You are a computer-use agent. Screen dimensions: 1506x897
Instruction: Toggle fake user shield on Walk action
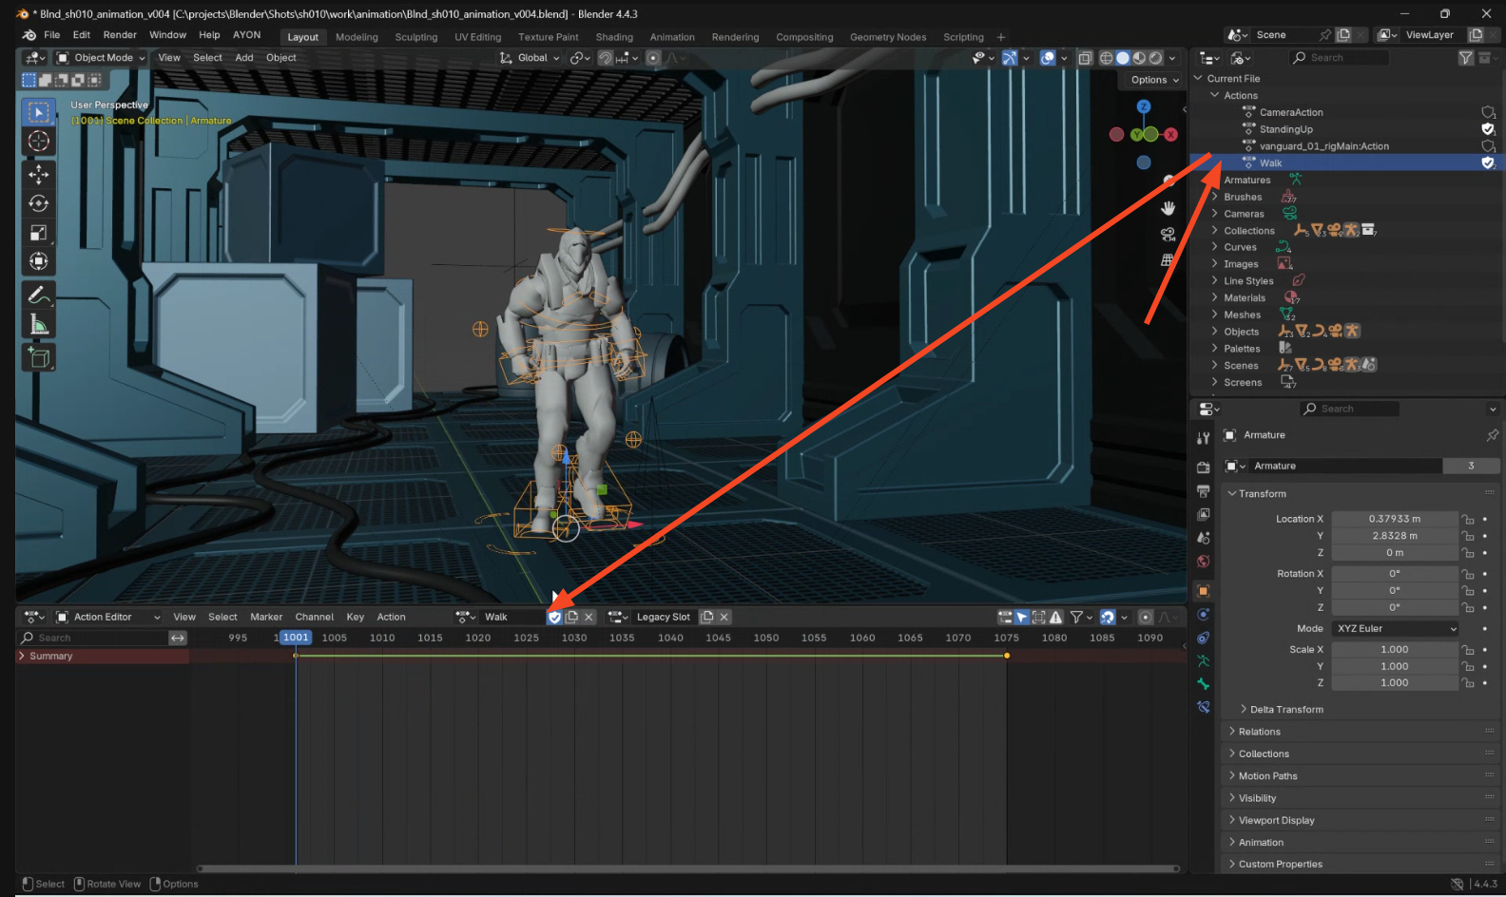[1488, 163]
